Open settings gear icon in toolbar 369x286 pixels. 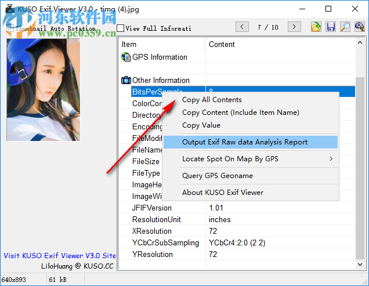[x=360, y=27]
